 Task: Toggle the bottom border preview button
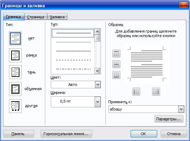point(116,75)
